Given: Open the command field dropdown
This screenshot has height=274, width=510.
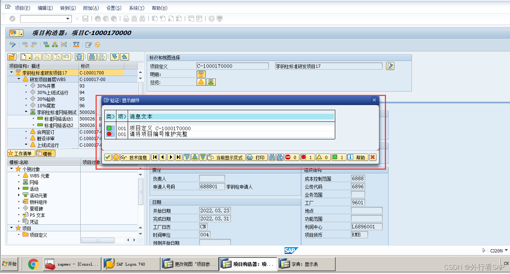Looking at the screenshot, I should pyautogui.click(x=68, y=19).
